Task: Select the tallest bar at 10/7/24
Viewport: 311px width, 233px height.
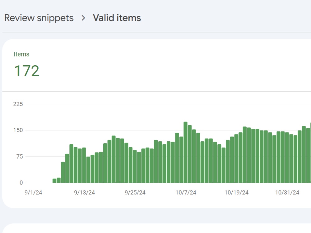Action: point(185,152)
